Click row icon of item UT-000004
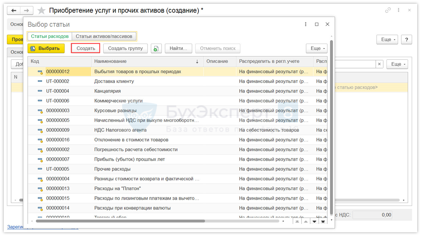 40,91
